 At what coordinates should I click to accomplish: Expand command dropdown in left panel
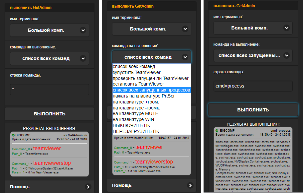point(50,58)
